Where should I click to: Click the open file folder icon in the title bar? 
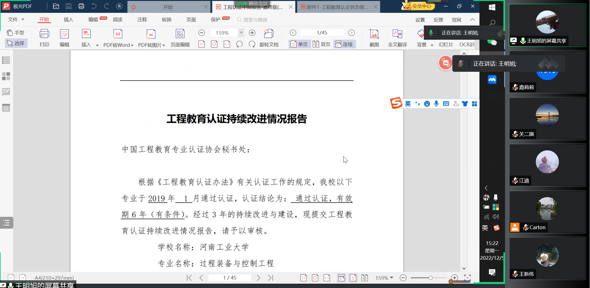(x=56, y=6)
